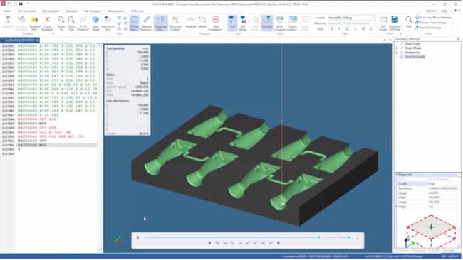Click the Backplot File icon
Image resolution: width=463 pixels, height=260 pixels.
[35, 23]
